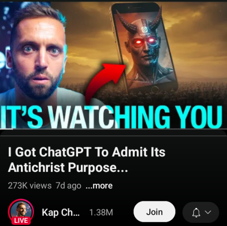Viewport: 227px width, 226px height.
Task: Expand description with ...more
Action: click(x=99, y=186)
